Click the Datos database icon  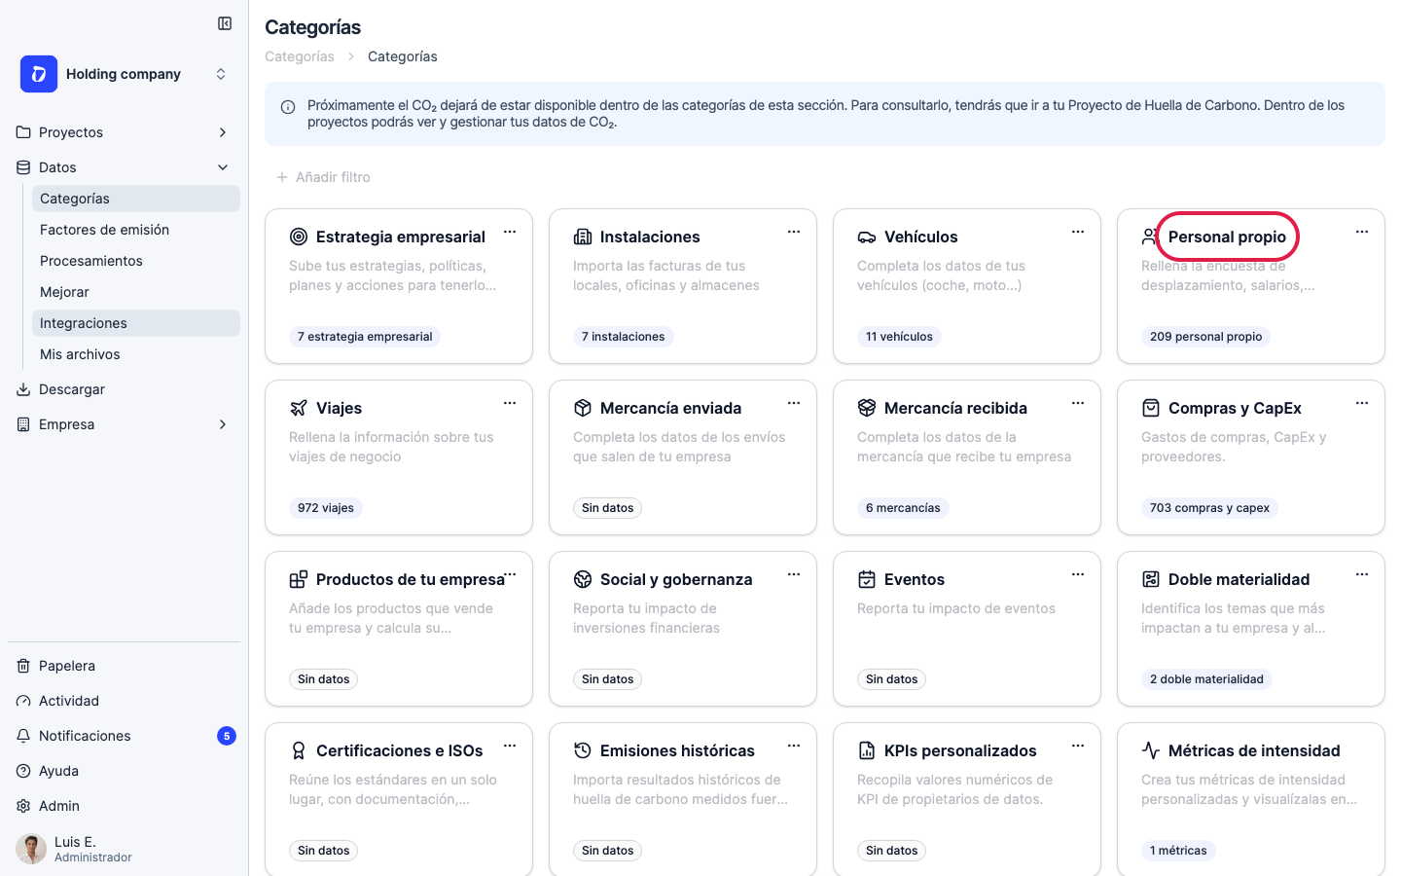23,167
